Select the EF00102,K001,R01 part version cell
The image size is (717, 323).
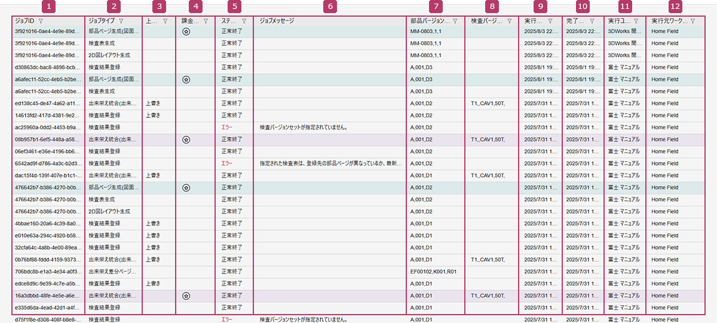tap(433, 272)
